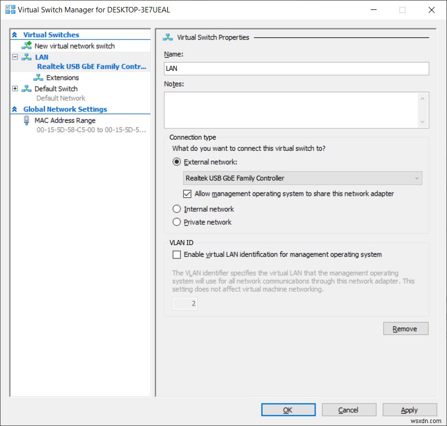Image resolution: width=447 pixels, height=426 pixels.
Task: Click the Virtual Switch Manager title bar icon
Action: (10, 10)
